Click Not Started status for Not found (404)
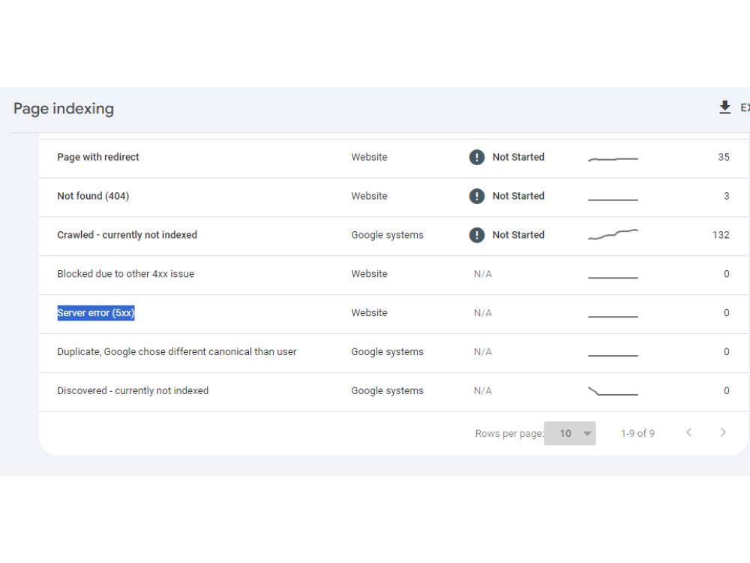Screen dimensions: 750x563 coord(518,196)
